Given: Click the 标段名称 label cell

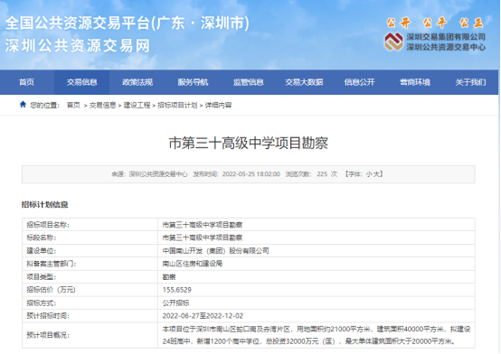Looking at the screenshot, I should pyautogui.click(x=90, y=238).
